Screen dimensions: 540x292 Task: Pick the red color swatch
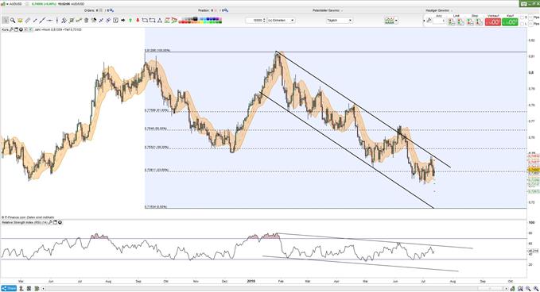[x=183, y=22]
